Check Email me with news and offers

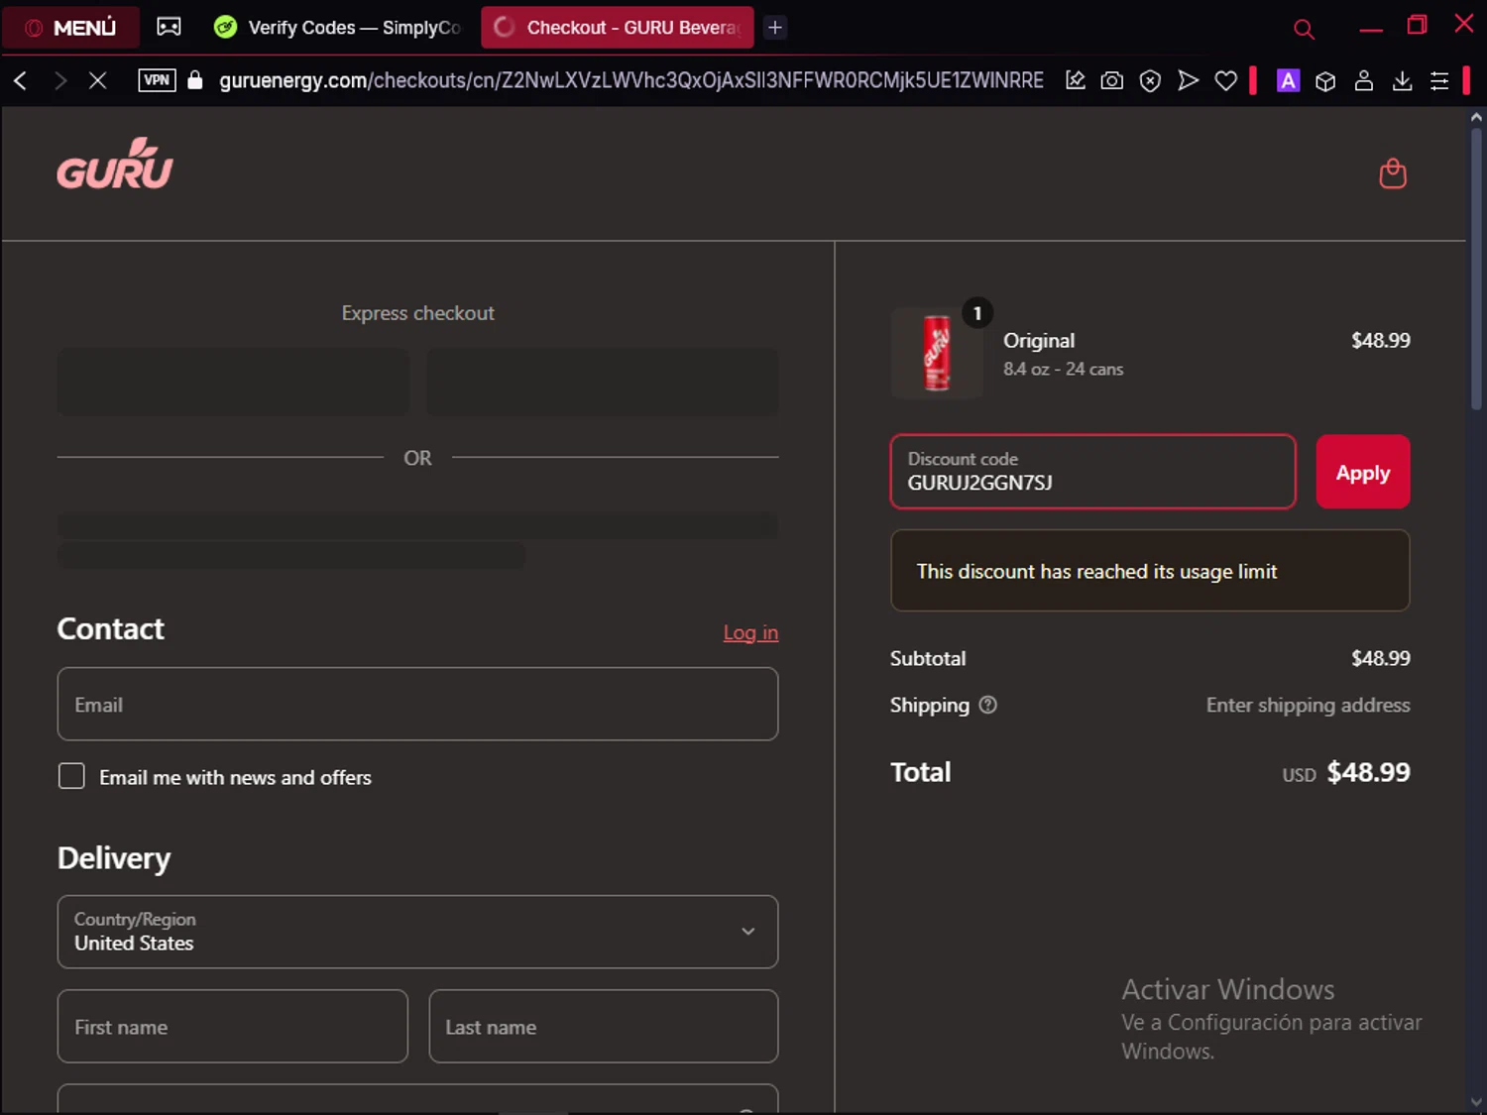coord(71,776)
